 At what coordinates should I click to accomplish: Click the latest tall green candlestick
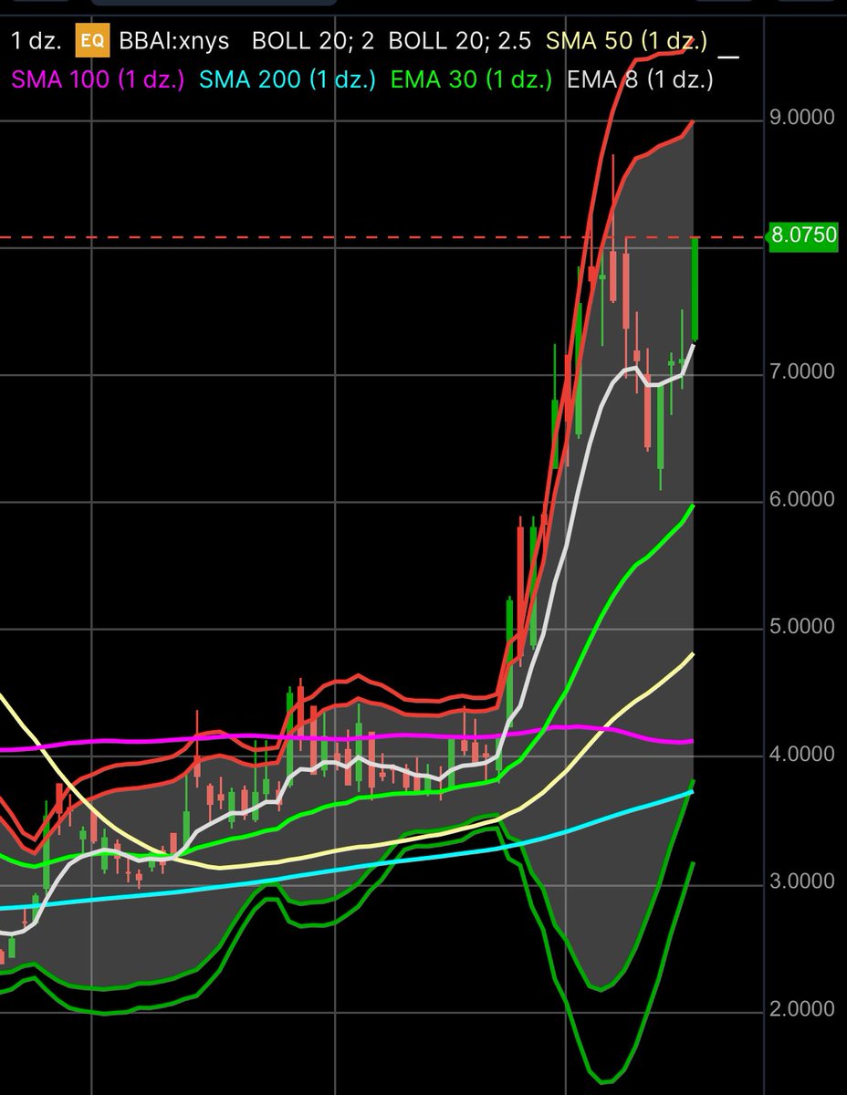[x=695, y=288]
